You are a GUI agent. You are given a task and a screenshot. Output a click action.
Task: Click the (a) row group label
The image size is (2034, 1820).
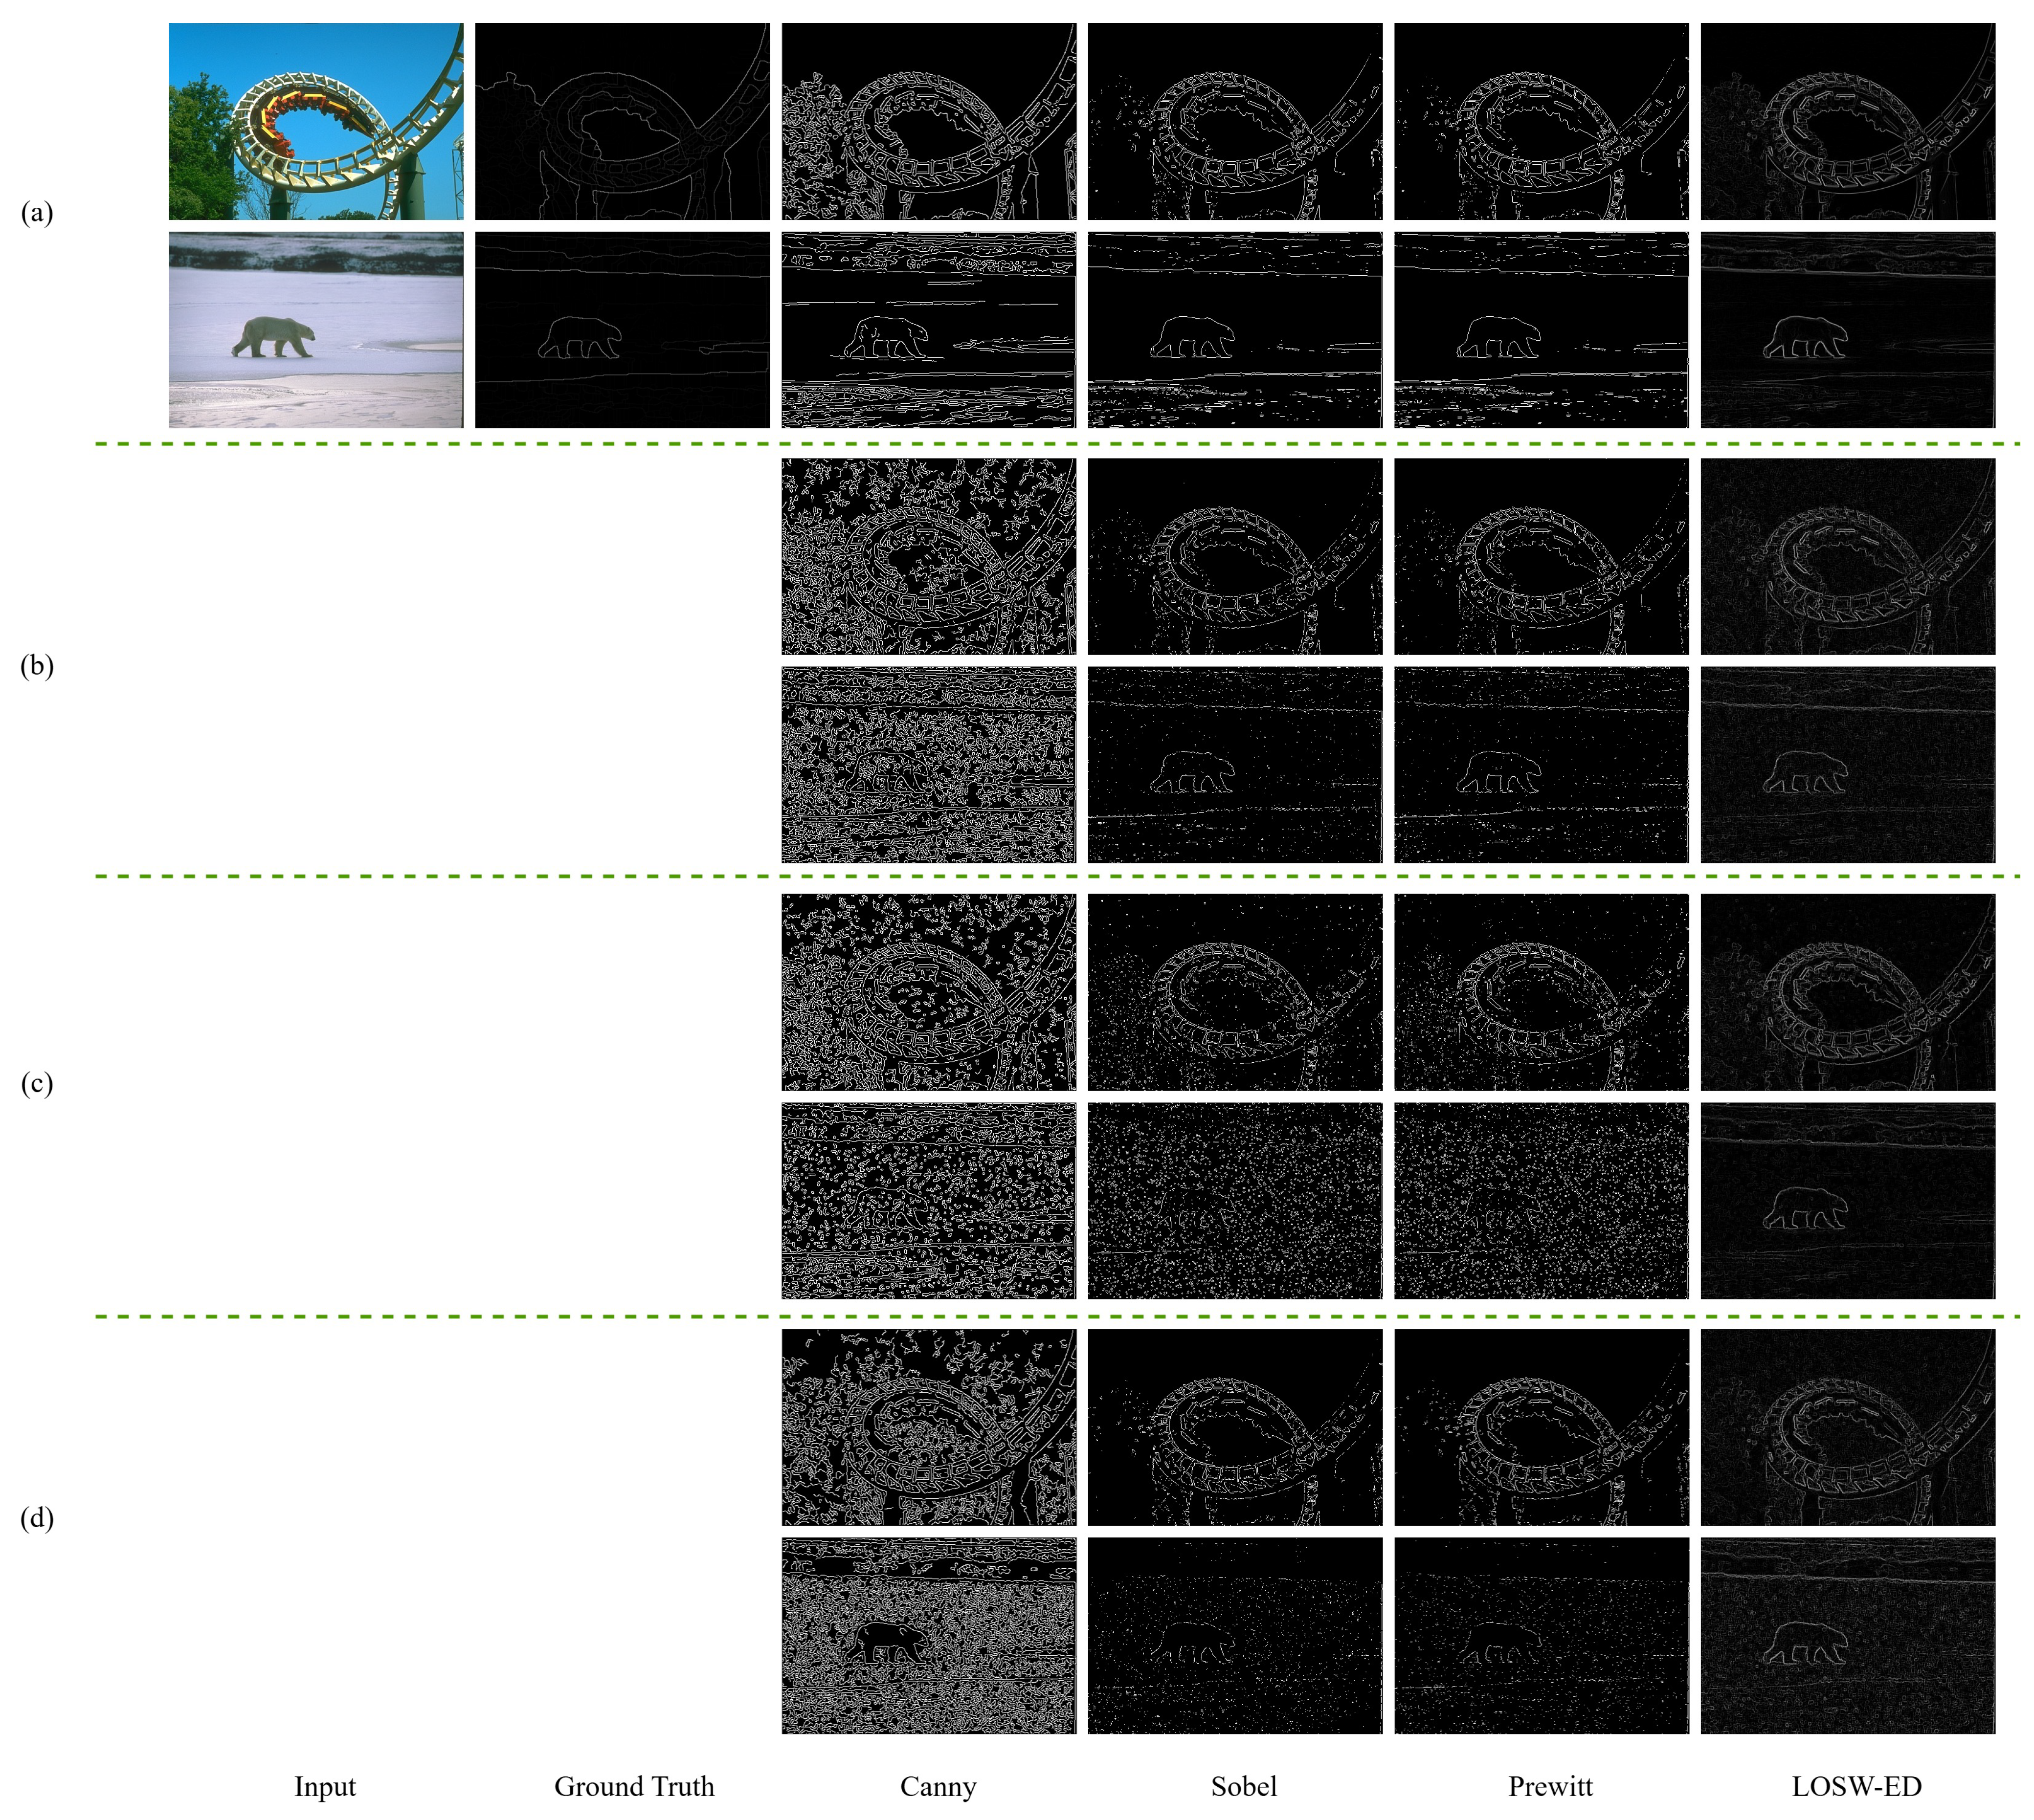point(37,212)
